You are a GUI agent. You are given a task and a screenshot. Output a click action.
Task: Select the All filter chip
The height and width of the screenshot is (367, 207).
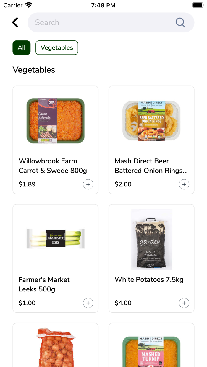tap(22, 48)
